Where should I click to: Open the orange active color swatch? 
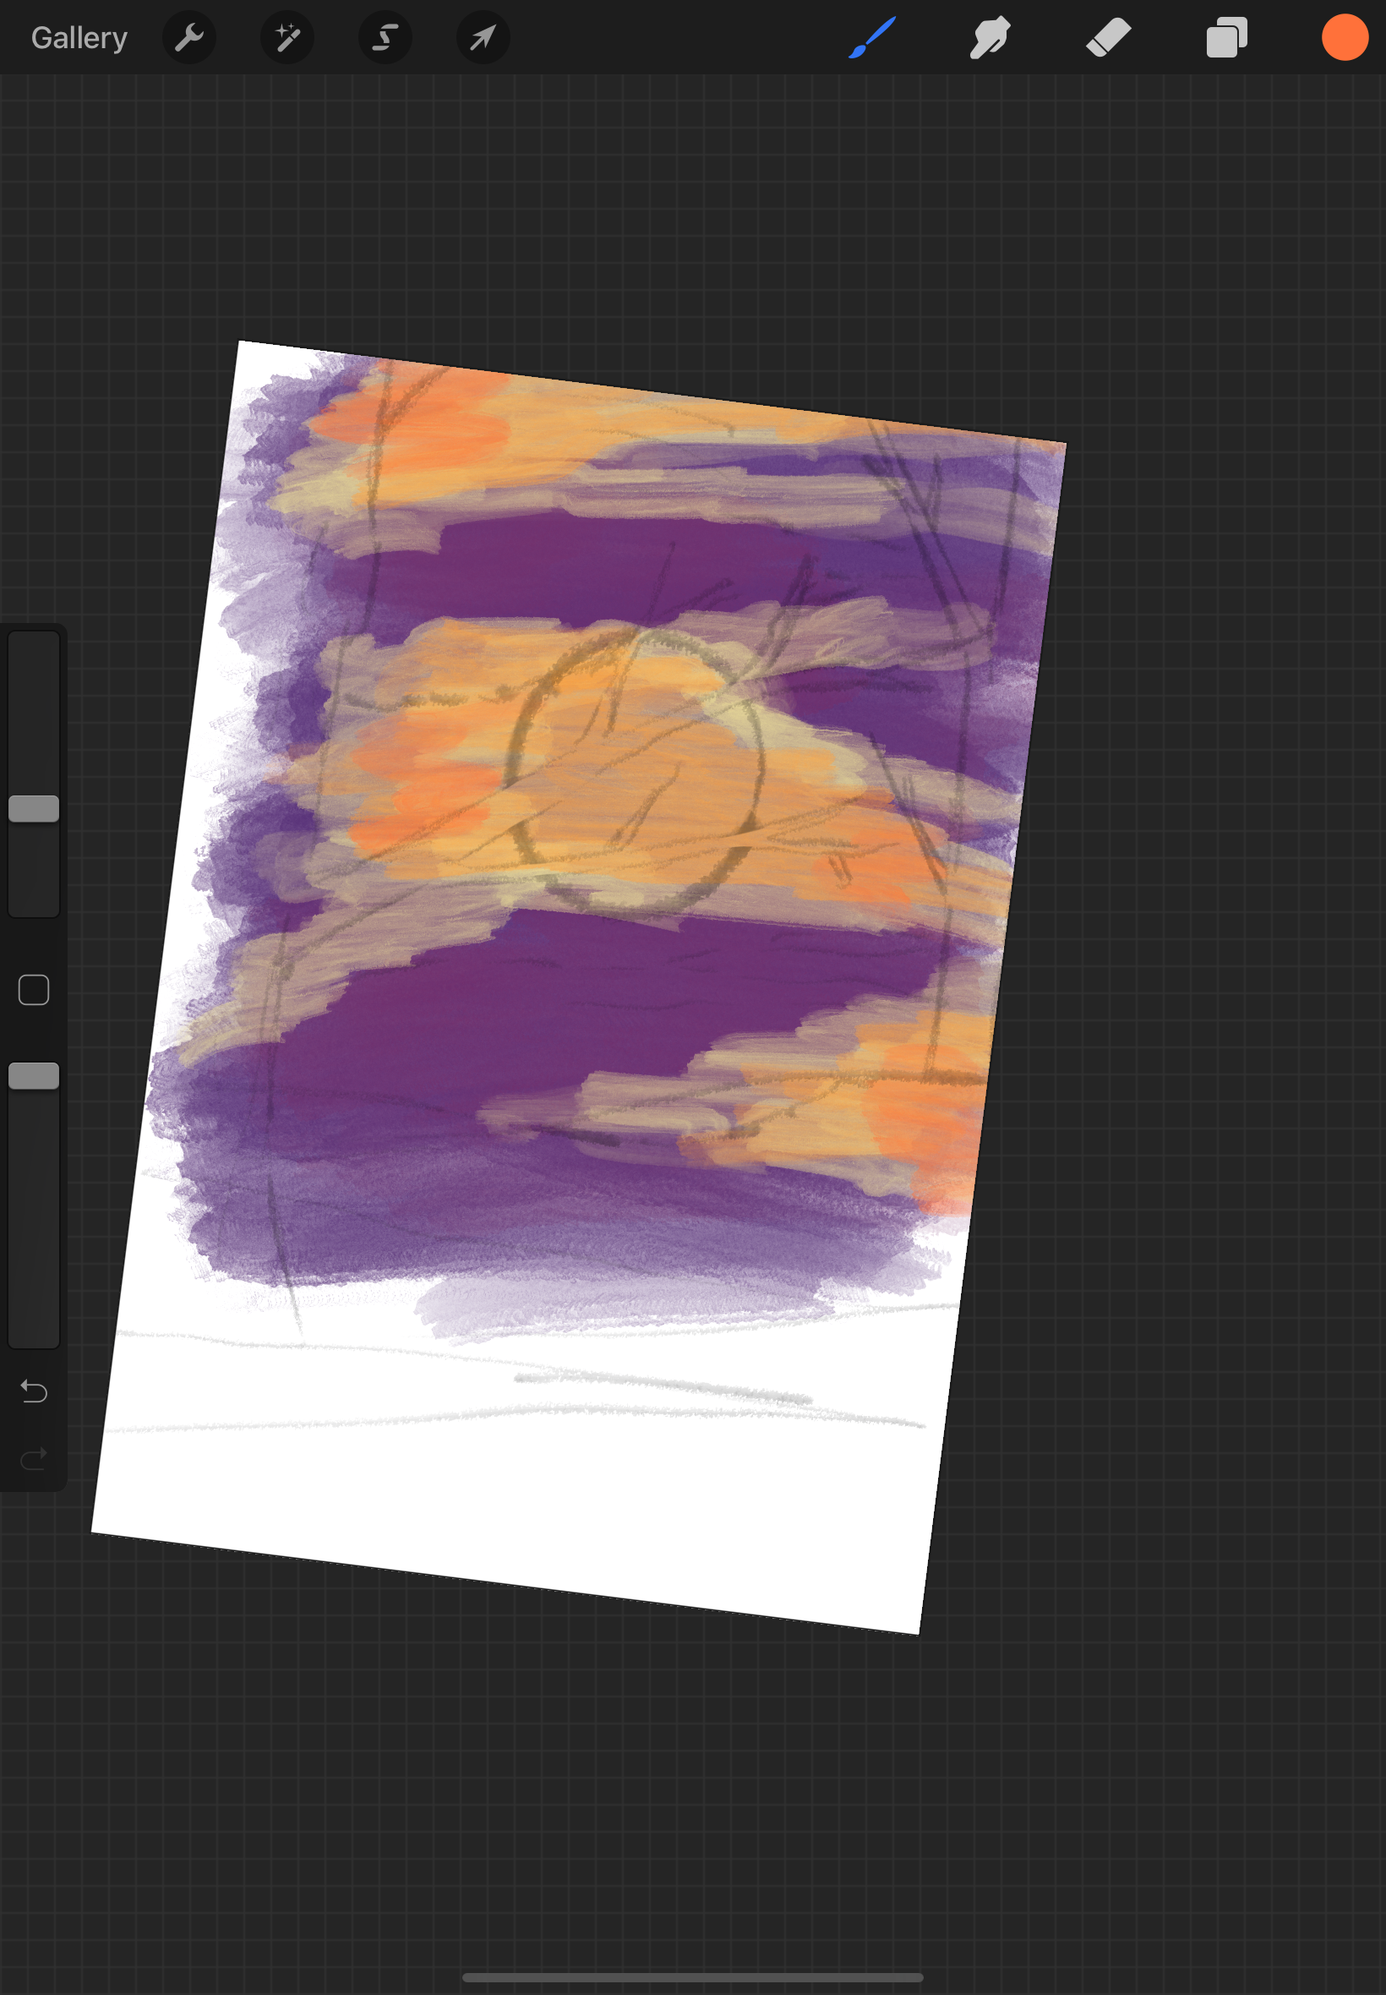pos(1345,37)
